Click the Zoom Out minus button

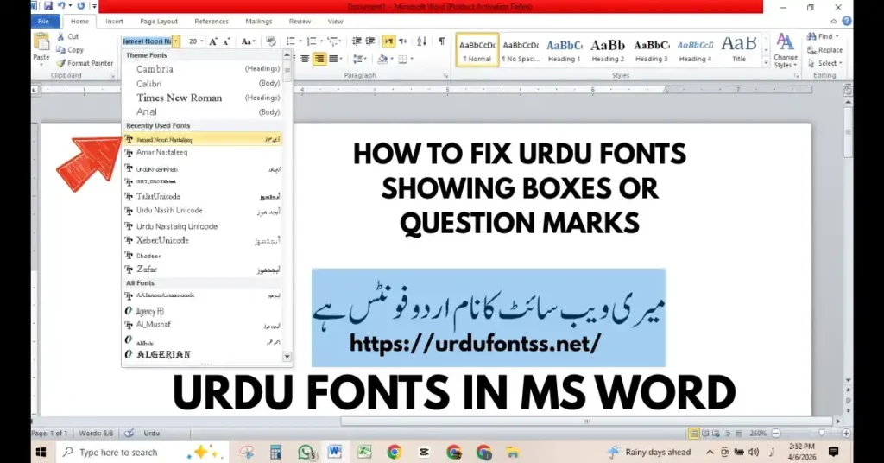point(776,433)
